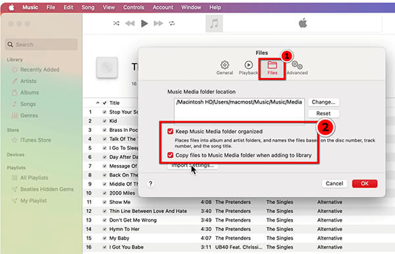
Task: Uncheck Copy files to Music Media folder
Action: 171,155
